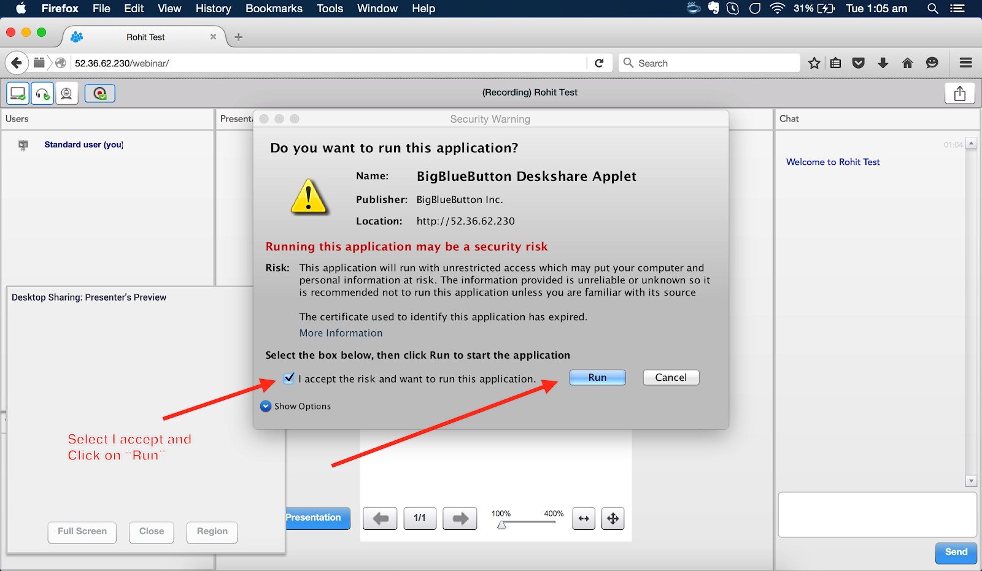Open the Help menu

click(423, 9)
